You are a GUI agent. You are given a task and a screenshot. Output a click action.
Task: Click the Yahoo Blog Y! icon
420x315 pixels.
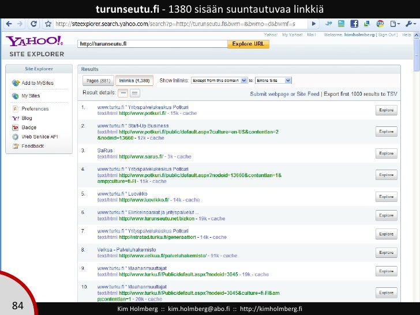[16, 118]
